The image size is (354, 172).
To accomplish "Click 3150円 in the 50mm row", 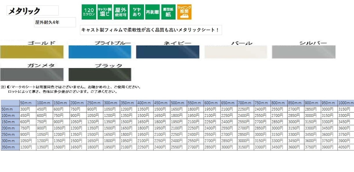I will (x=346, y=109).
